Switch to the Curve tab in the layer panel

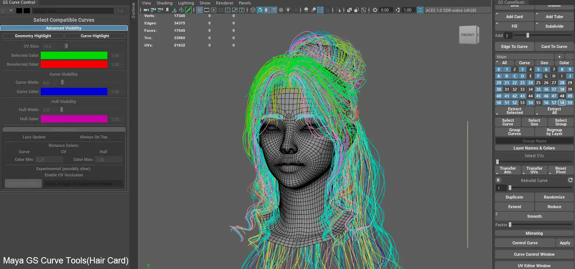tap(525, 62)
